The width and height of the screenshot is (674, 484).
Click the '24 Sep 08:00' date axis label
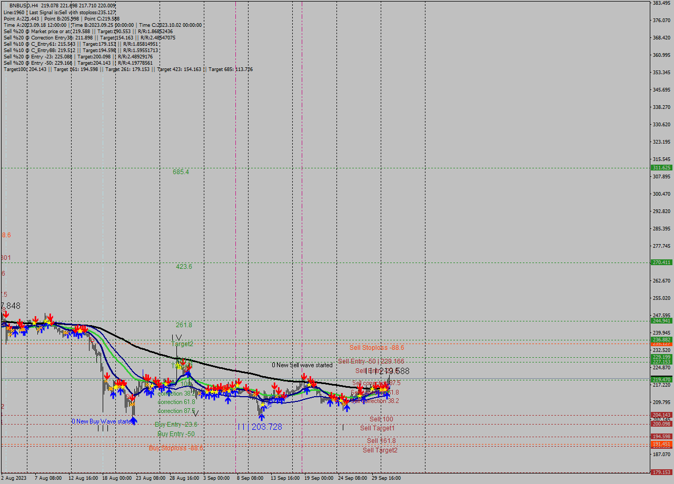[x=352, y=478]
